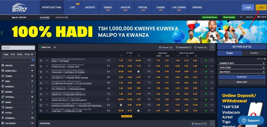The image size is (267, 127).
Task: Click the Join button
Action: [x=261, y=7]
